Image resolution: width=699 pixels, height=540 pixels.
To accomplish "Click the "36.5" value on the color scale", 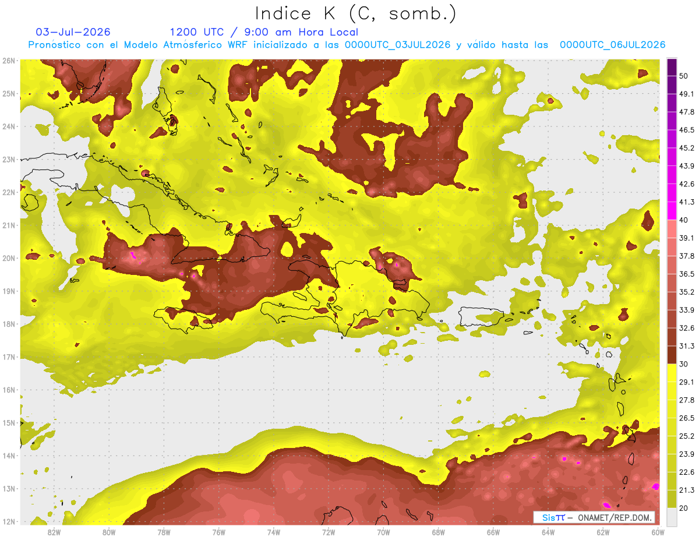I will (686, 274).
